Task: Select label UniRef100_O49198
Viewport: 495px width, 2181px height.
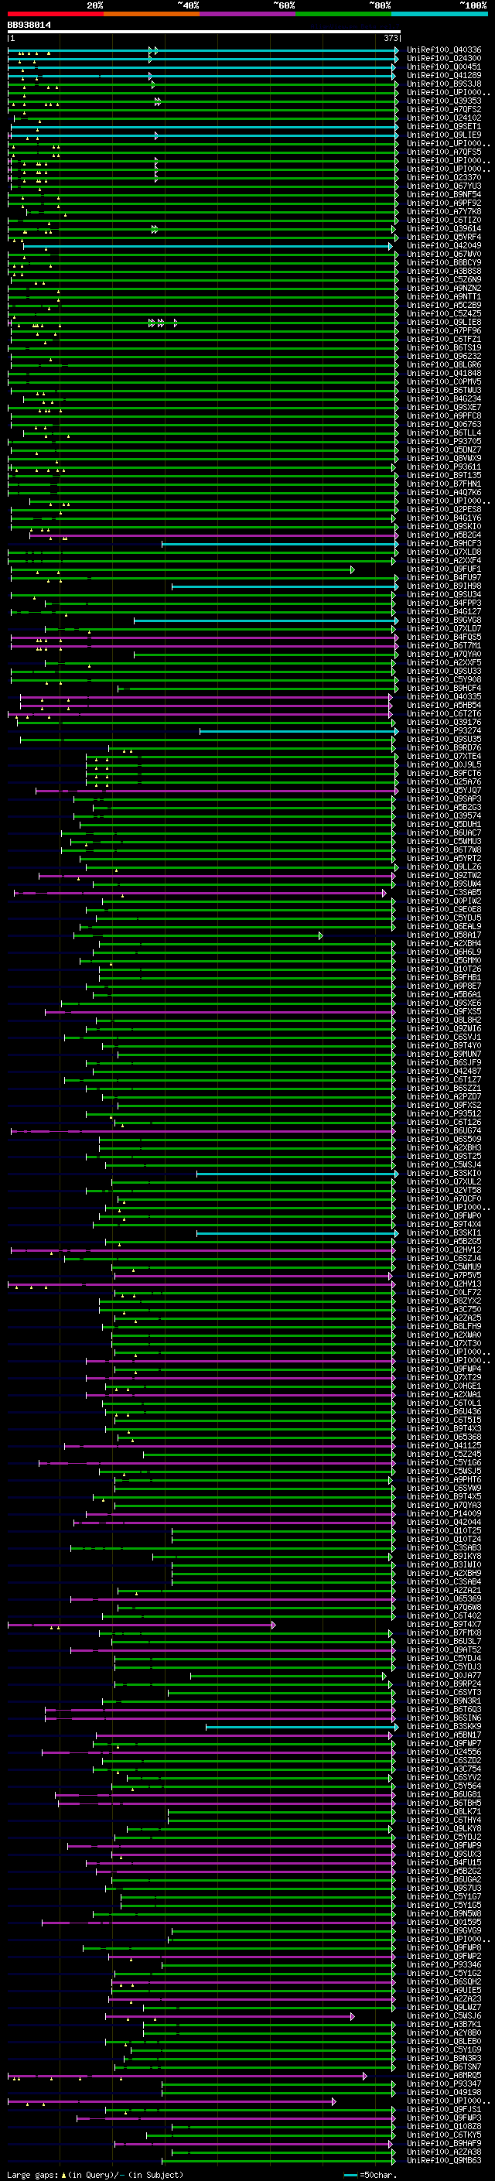Action: click(x=444, y=2091)
